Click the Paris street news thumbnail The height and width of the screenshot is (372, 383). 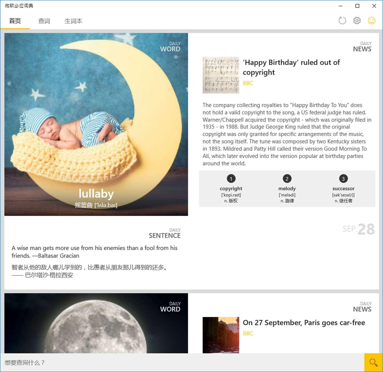(x=221, y=335)
